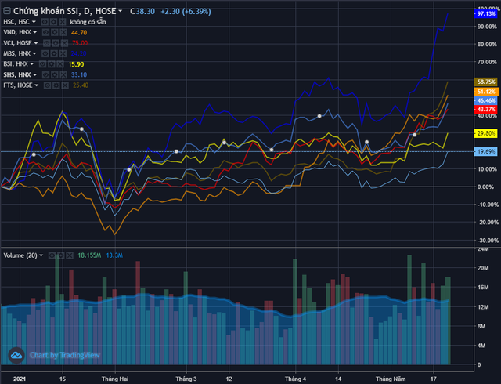Remove the VND, HNX comparison series
The width and height of the screenshot is (501, 384).
coord(63,32)
